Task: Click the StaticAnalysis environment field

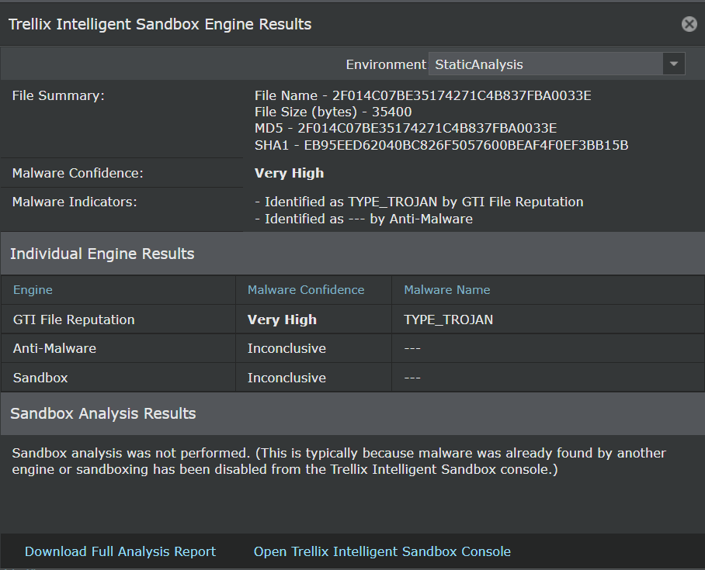Action: click(x=546, y=64)
